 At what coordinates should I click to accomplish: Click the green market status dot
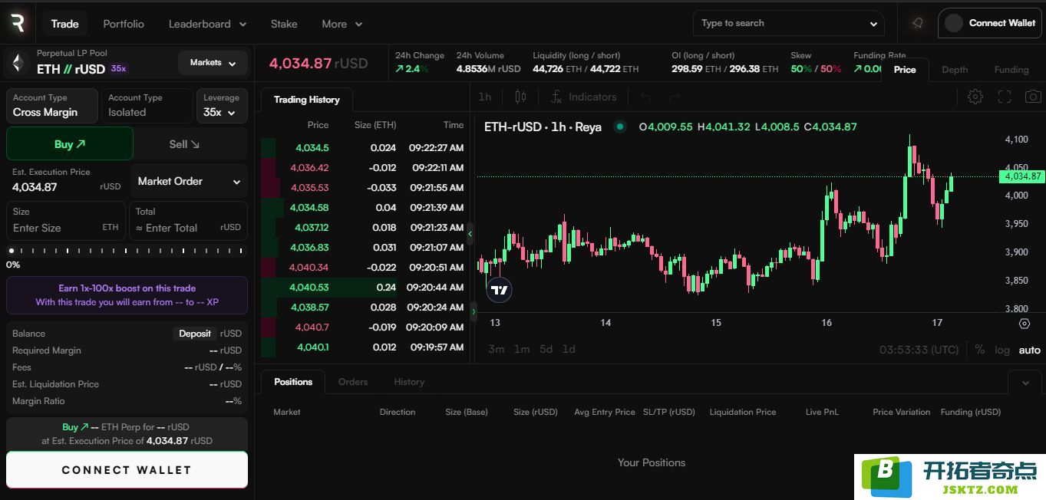click(620, 127)
